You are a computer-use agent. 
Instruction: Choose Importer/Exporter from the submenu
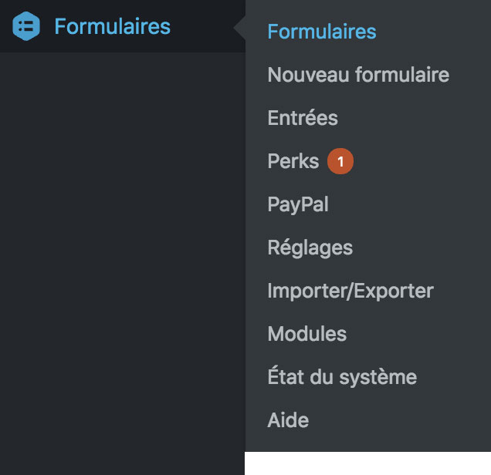350,291
